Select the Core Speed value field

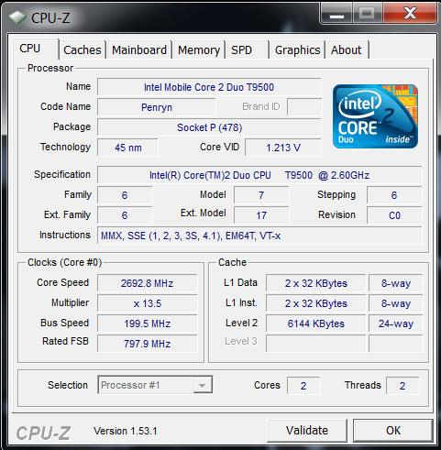point(148,283)
